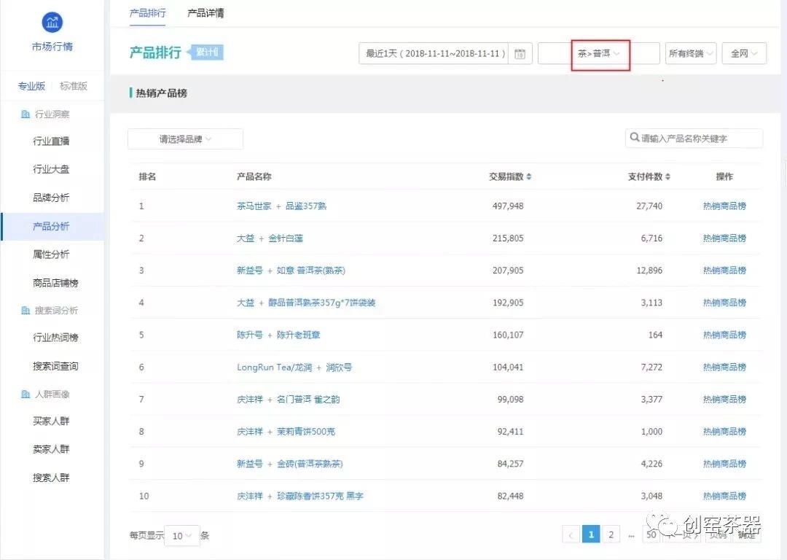Click the 排名 column header
The width and height of the screenshot is (787, 560).
click(x=147, y=176)
